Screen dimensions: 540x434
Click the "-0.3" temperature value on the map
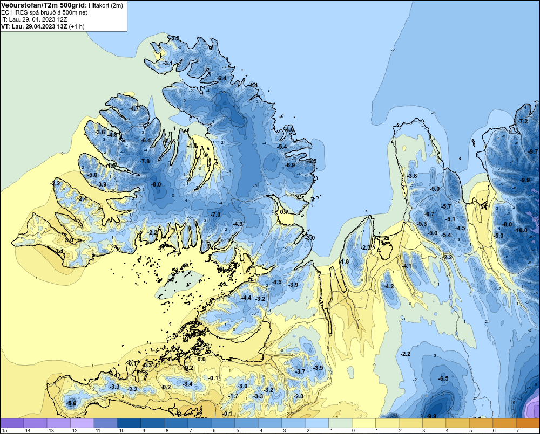(x=147, y=365)
